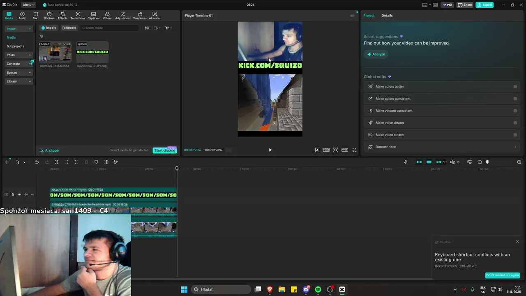Enable Make colors better
The height and width of the screenshot is (296, 526).
[515, 87]
